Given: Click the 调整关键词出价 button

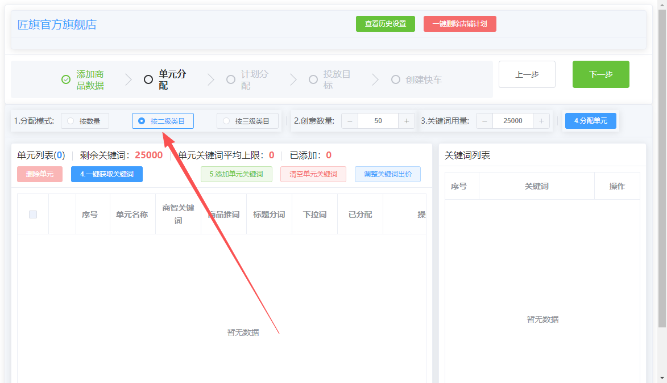Looking at the screenshot, I should pyautogui.click(x=388, y=174).
